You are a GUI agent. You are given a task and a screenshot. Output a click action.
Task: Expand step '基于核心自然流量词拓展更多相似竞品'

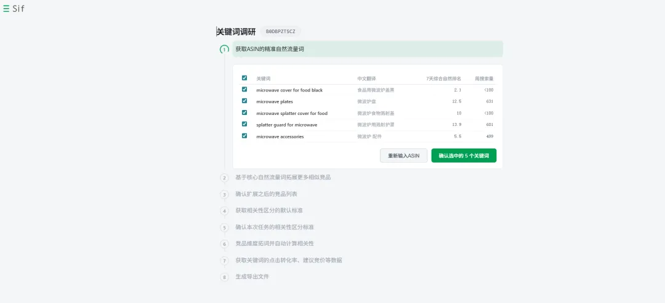point(283,177)
